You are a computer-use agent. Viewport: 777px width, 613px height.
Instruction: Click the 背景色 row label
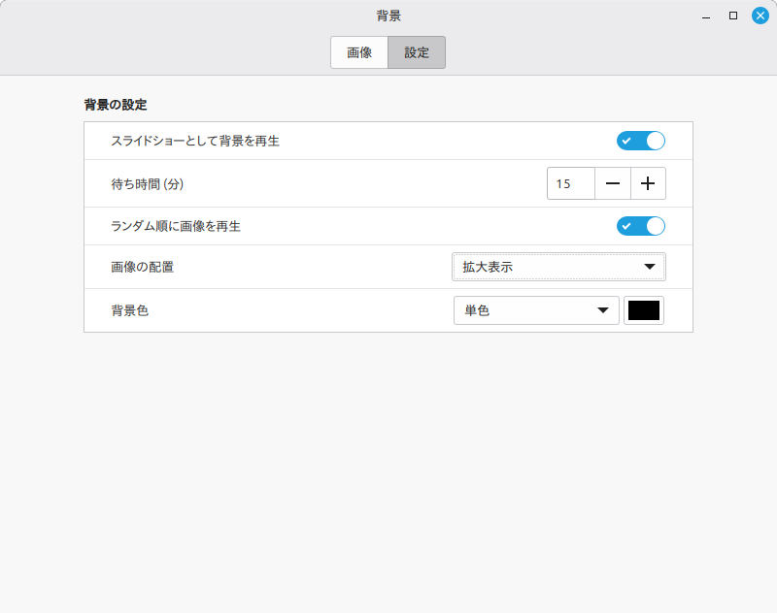coord(130,310)
